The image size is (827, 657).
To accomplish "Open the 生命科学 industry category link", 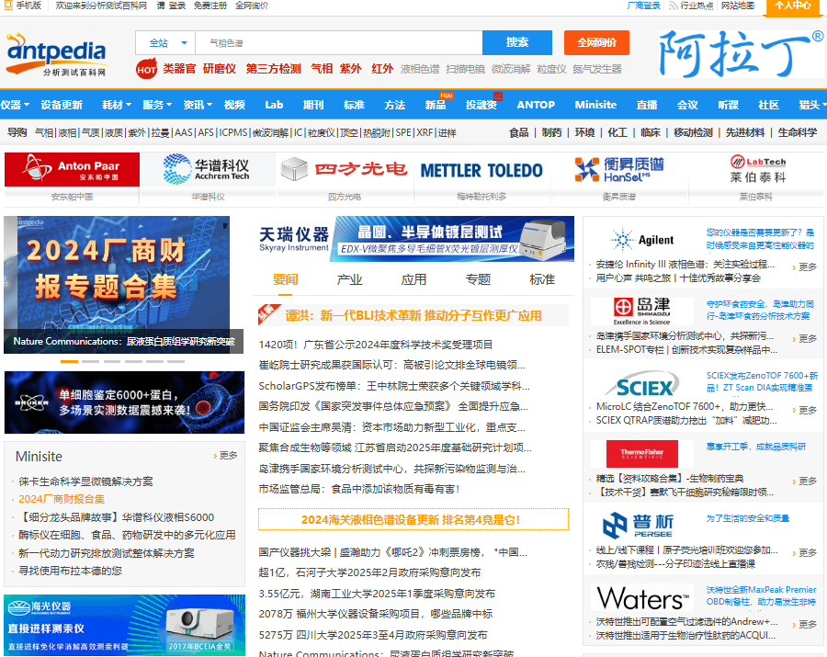I will (798, 132).
